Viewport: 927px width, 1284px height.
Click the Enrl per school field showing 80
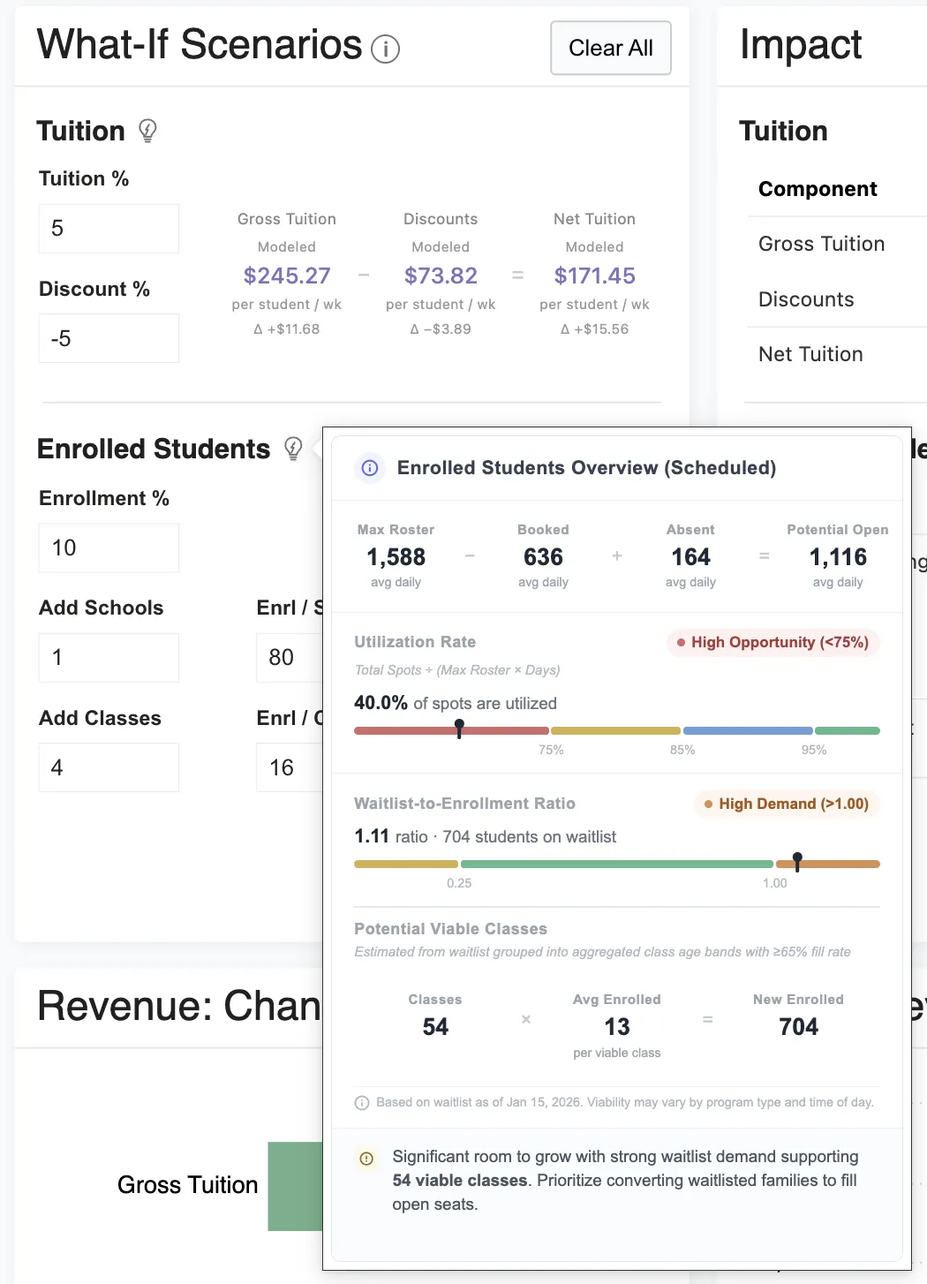point(290,658)
